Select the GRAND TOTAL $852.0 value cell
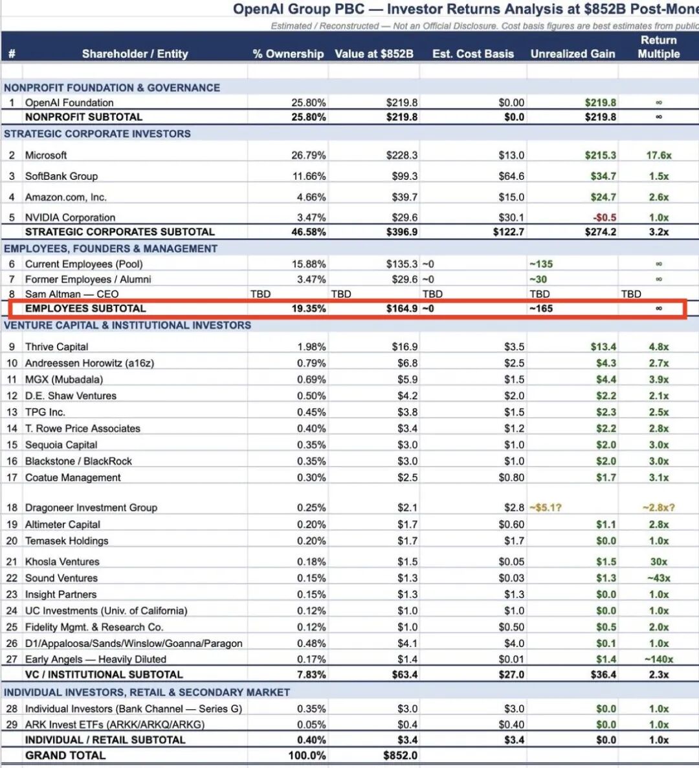The width and height of the screenshot is (699, 768). click(400, 755)
